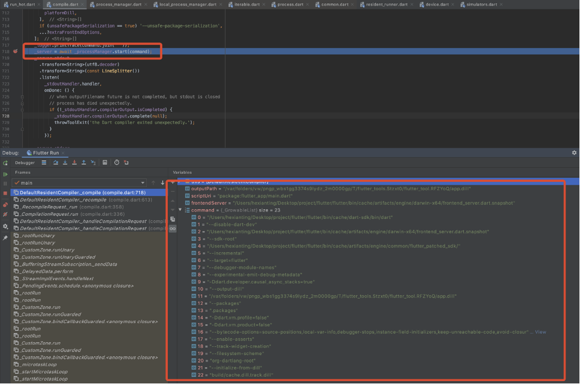
Task: Switch to simulators.dart tab
Action: tap(481, 5)
